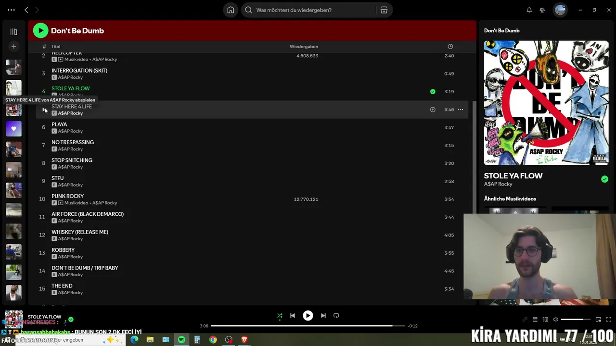The height and width of the screenshot is (346, 616).
Task: Open the lyrics microphone icon
Action: 525,320
